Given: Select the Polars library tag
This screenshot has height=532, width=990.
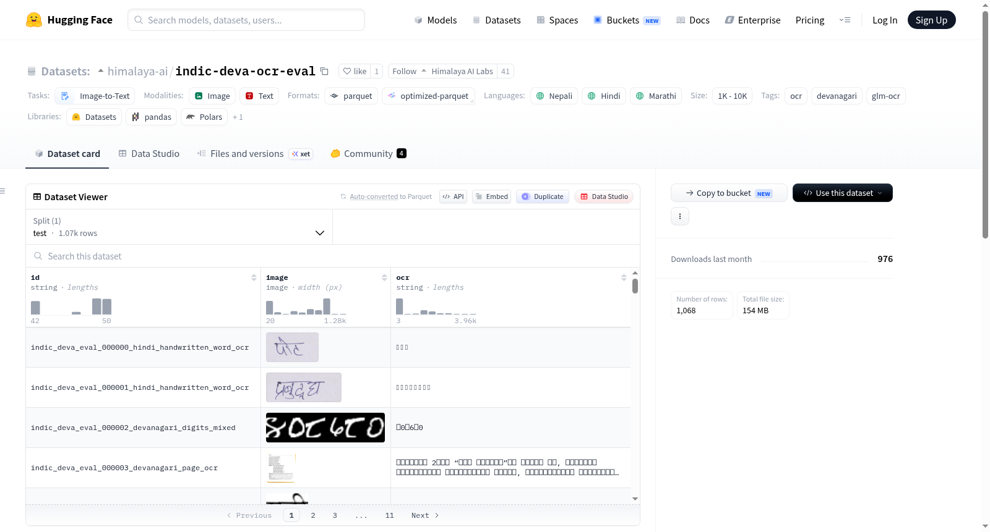Looking at the screenshot, I should tap(204, 117).
